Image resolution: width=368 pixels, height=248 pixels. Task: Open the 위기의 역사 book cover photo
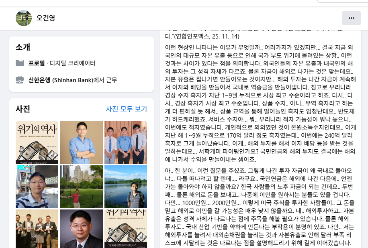(x=37, y=142)
